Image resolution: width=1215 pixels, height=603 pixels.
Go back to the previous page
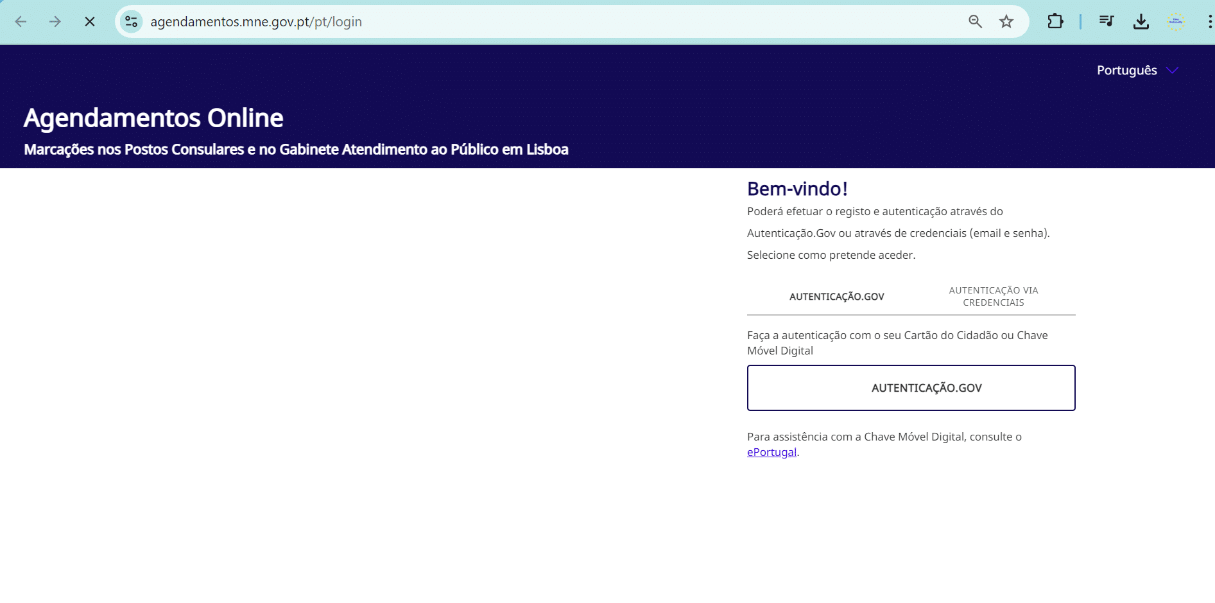21,22
